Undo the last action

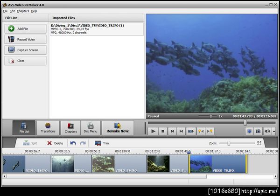pos(73,143)
